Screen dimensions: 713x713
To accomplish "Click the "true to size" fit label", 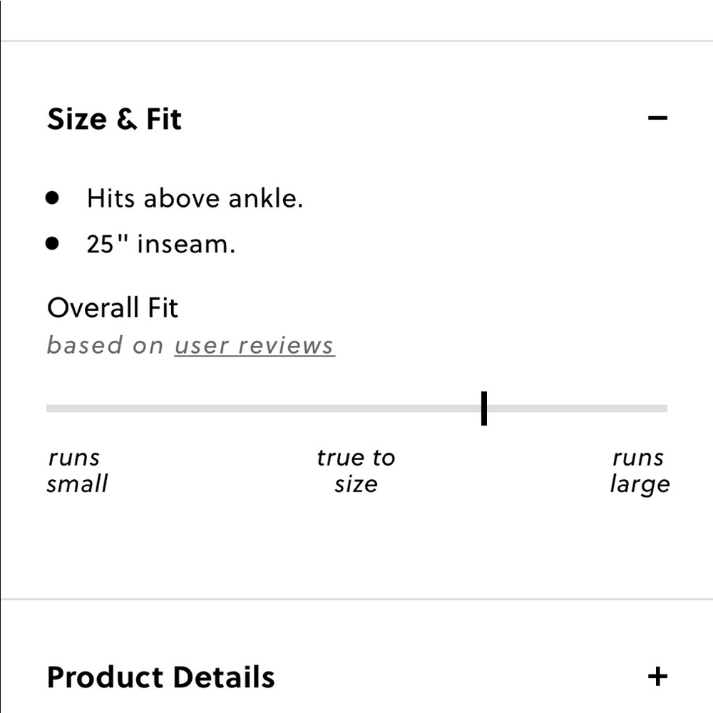I will (x=356, y=471).
